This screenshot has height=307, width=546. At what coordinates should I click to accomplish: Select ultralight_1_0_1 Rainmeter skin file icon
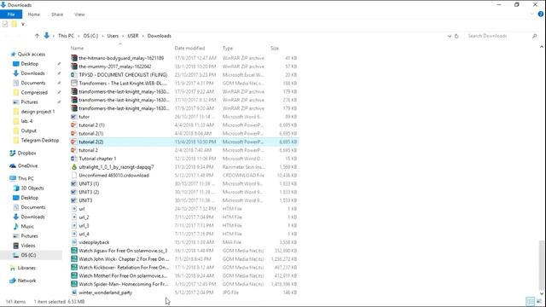click(74, 167)
